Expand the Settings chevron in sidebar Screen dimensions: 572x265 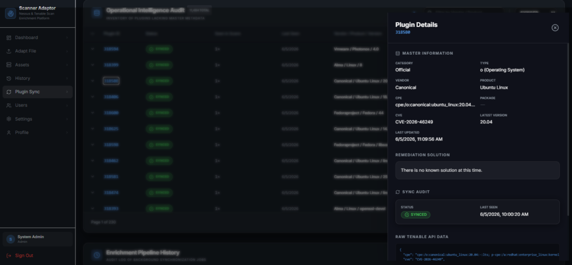tap(67, 119)
